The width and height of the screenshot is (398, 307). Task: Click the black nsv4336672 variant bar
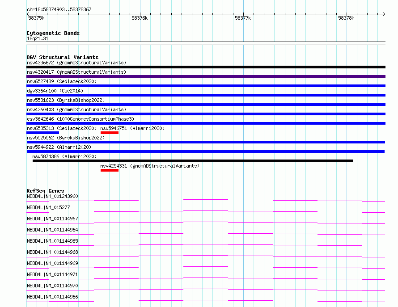[206, 67]
